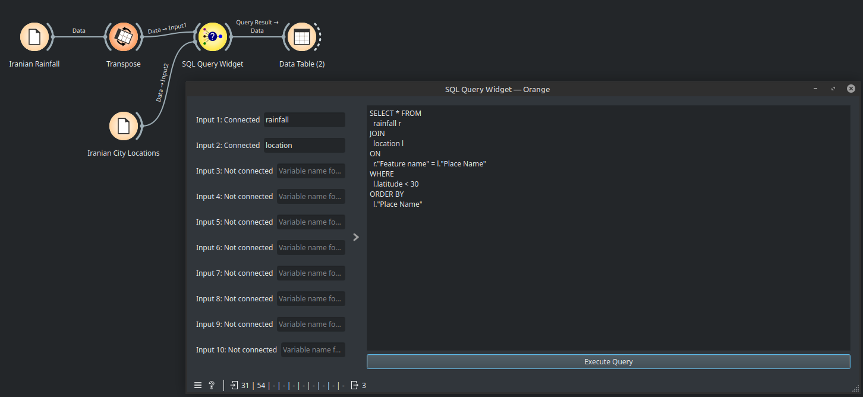The width and height of the screenshot is (863, 397).
Task: Select the Iranian City Locations file node
Action: click(x=124, y=126)
